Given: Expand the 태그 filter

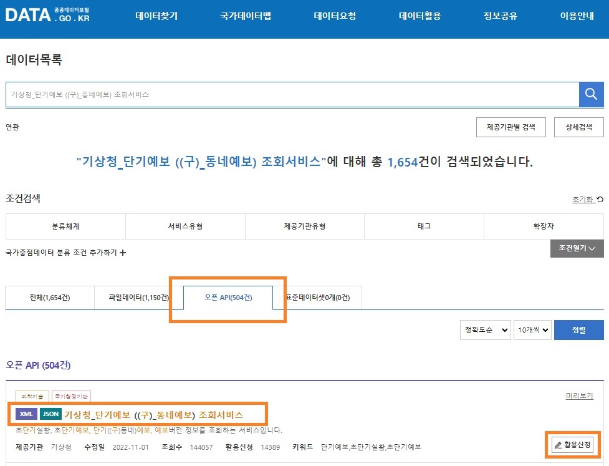Looking at the screenshot, I should coord(424,226).
